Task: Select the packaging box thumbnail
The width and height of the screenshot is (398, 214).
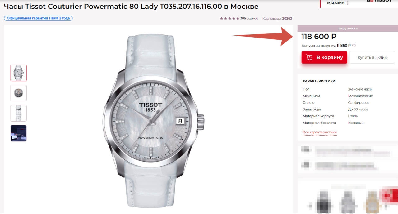Action: [x=19, y=133]
